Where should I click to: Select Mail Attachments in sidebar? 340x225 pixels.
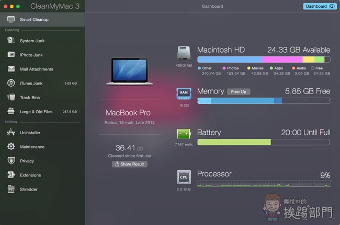42,69
